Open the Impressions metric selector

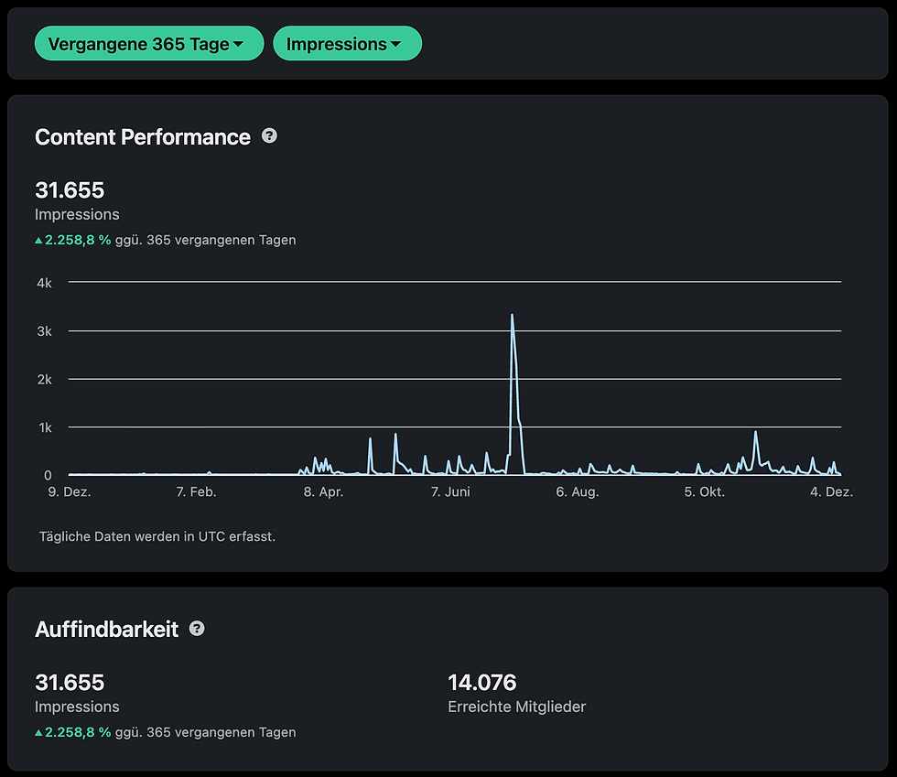click(x=347, y=42)
